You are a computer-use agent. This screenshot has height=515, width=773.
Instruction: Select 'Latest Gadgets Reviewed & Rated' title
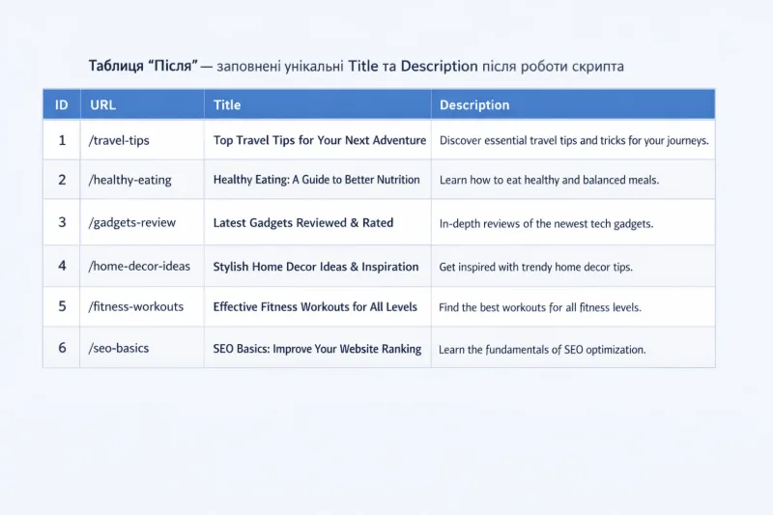302,223
